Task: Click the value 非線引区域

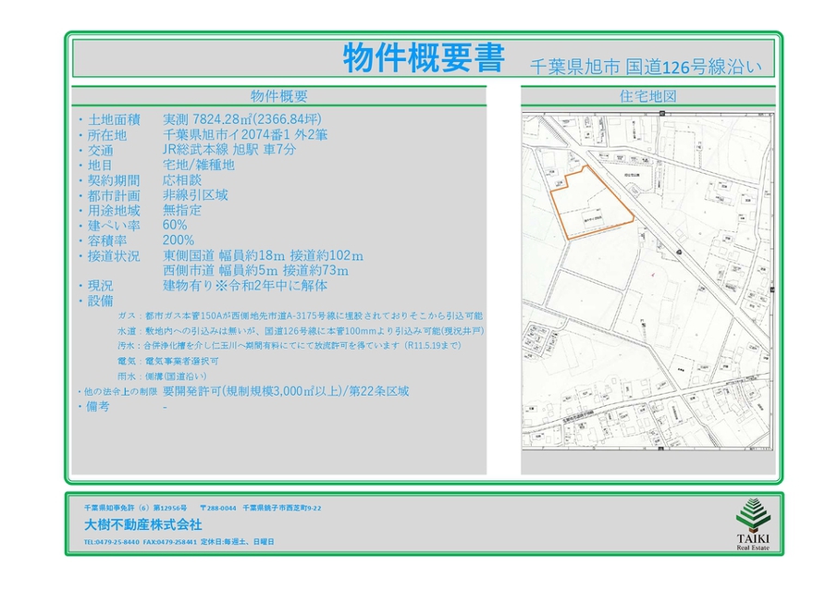Action: (x=195, y=195)
